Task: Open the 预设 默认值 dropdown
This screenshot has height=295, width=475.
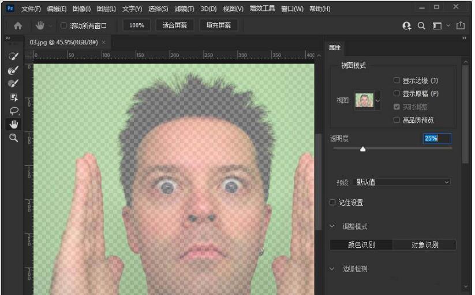Action: pos(402,182)
